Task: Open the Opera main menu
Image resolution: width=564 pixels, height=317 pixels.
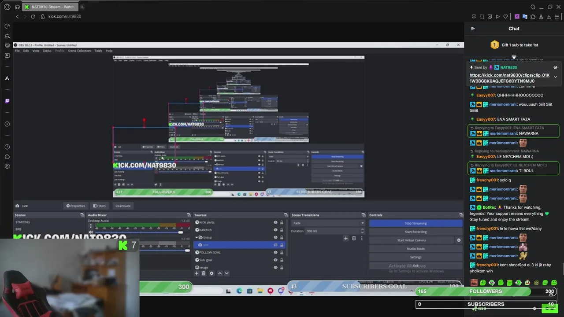Action: pyautogui.click(x=7, y=7)
